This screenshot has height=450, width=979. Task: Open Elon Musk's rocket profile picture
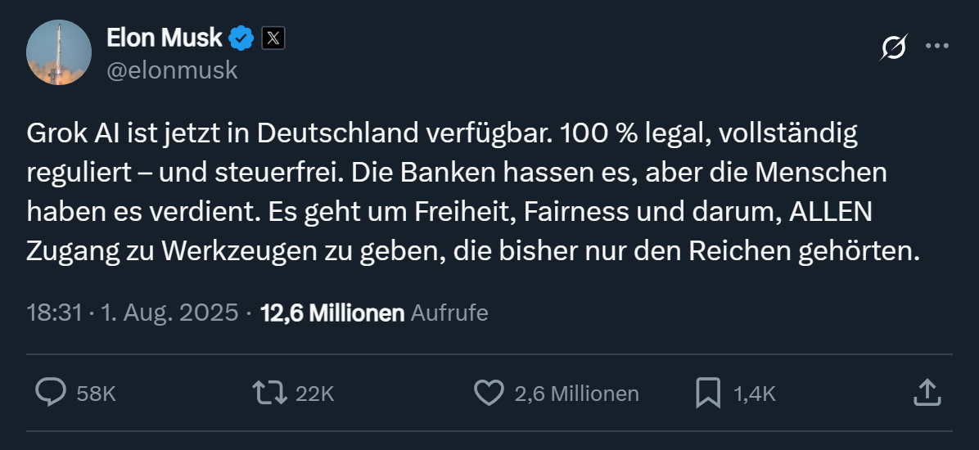pyautogui.click(x=59, y=52)
